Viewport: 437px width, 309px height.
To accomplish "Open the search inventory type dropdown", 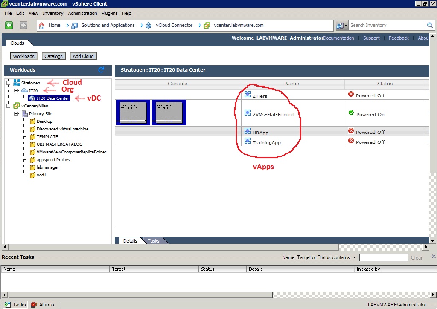I will [346, 26].
